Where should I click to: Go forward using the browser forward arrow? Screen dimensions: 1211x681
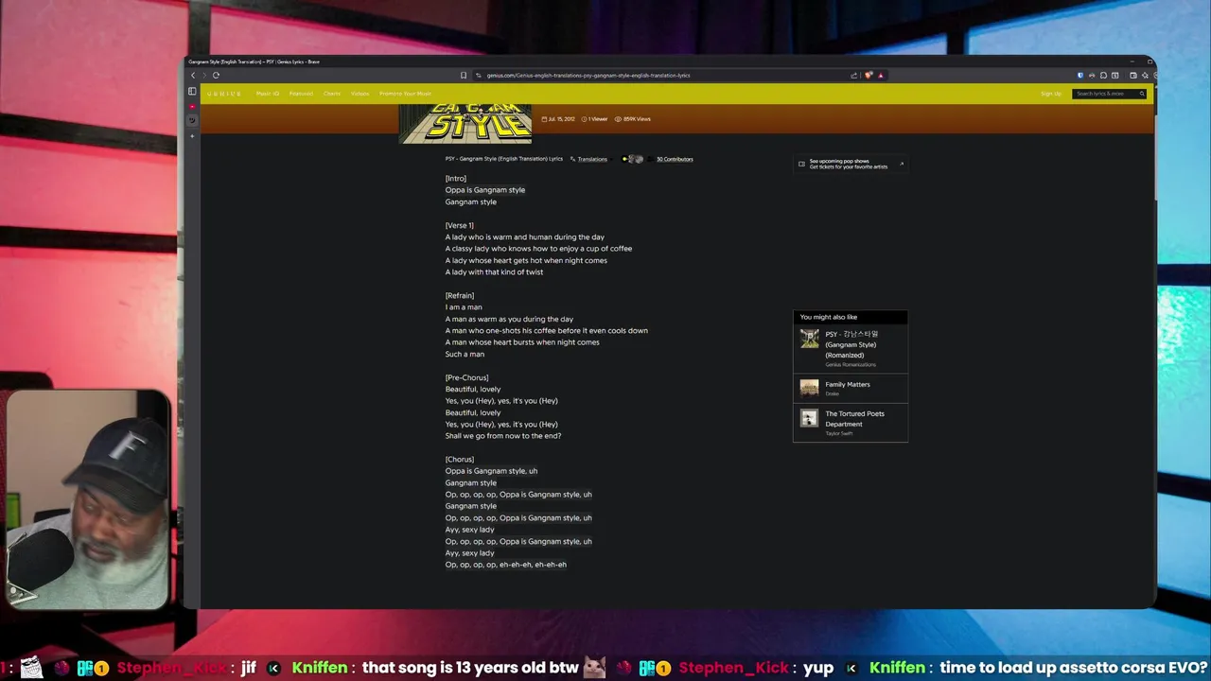pos(204,75)
